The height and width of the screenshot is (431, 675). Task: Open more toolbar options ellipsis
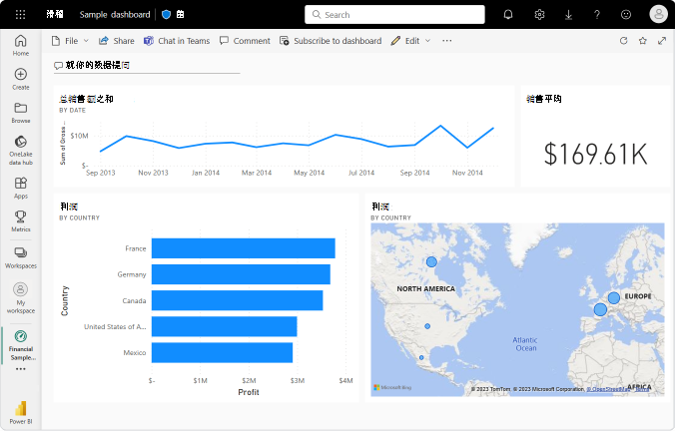click(x=447, y=41)
